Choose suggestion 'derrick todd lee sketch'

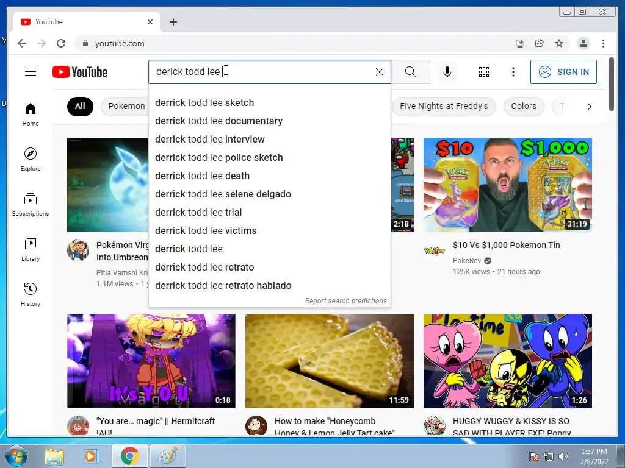pos(269,102)
